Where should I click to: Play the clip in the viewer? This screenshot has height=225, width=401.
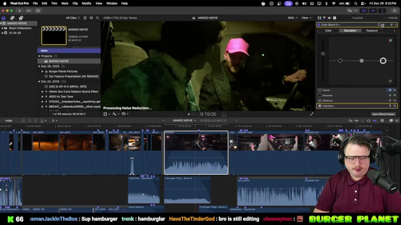(x=189, y=114)
